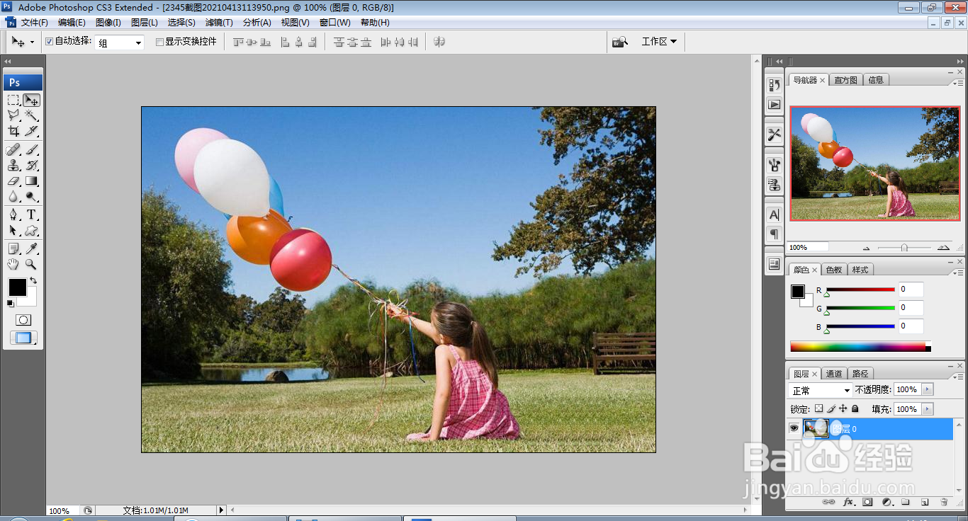
Task: Select the Rectangular Marquee tool
Action: click(13, 100)
